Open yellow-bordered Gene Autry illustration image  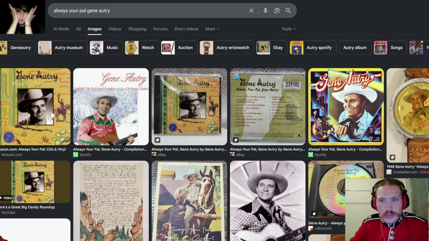coord(346,106)
